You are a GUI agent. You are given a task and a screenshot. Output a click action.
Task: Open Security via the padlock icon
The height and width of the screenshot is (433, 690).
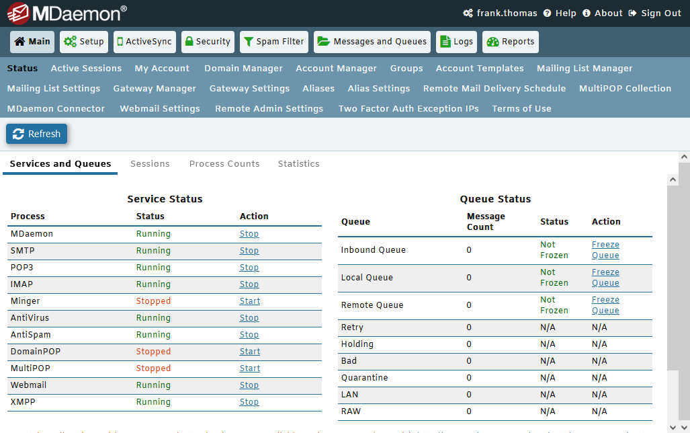[x=189, y=42]
